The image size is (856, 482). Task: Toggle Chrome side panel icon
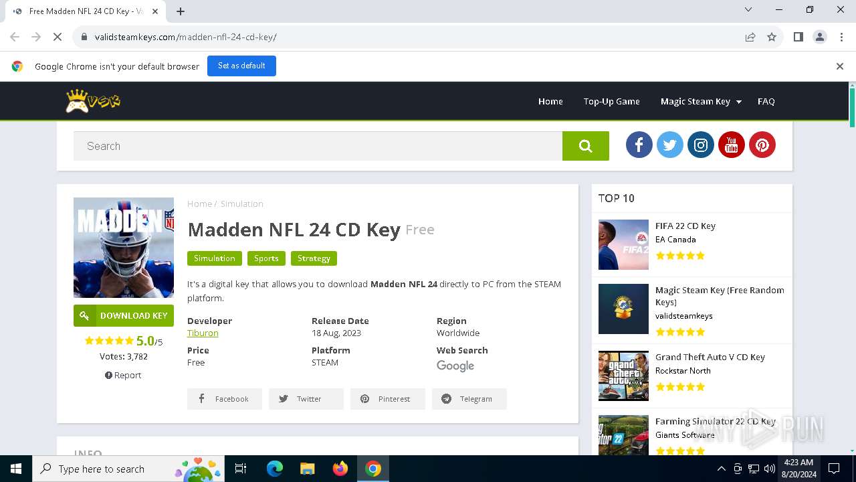[798, 37]
